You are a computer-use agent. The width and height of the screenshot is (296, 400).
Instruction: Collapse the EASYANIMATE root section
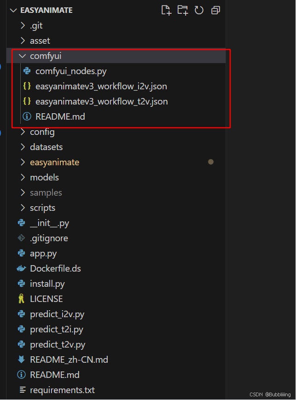pos(13,11)
